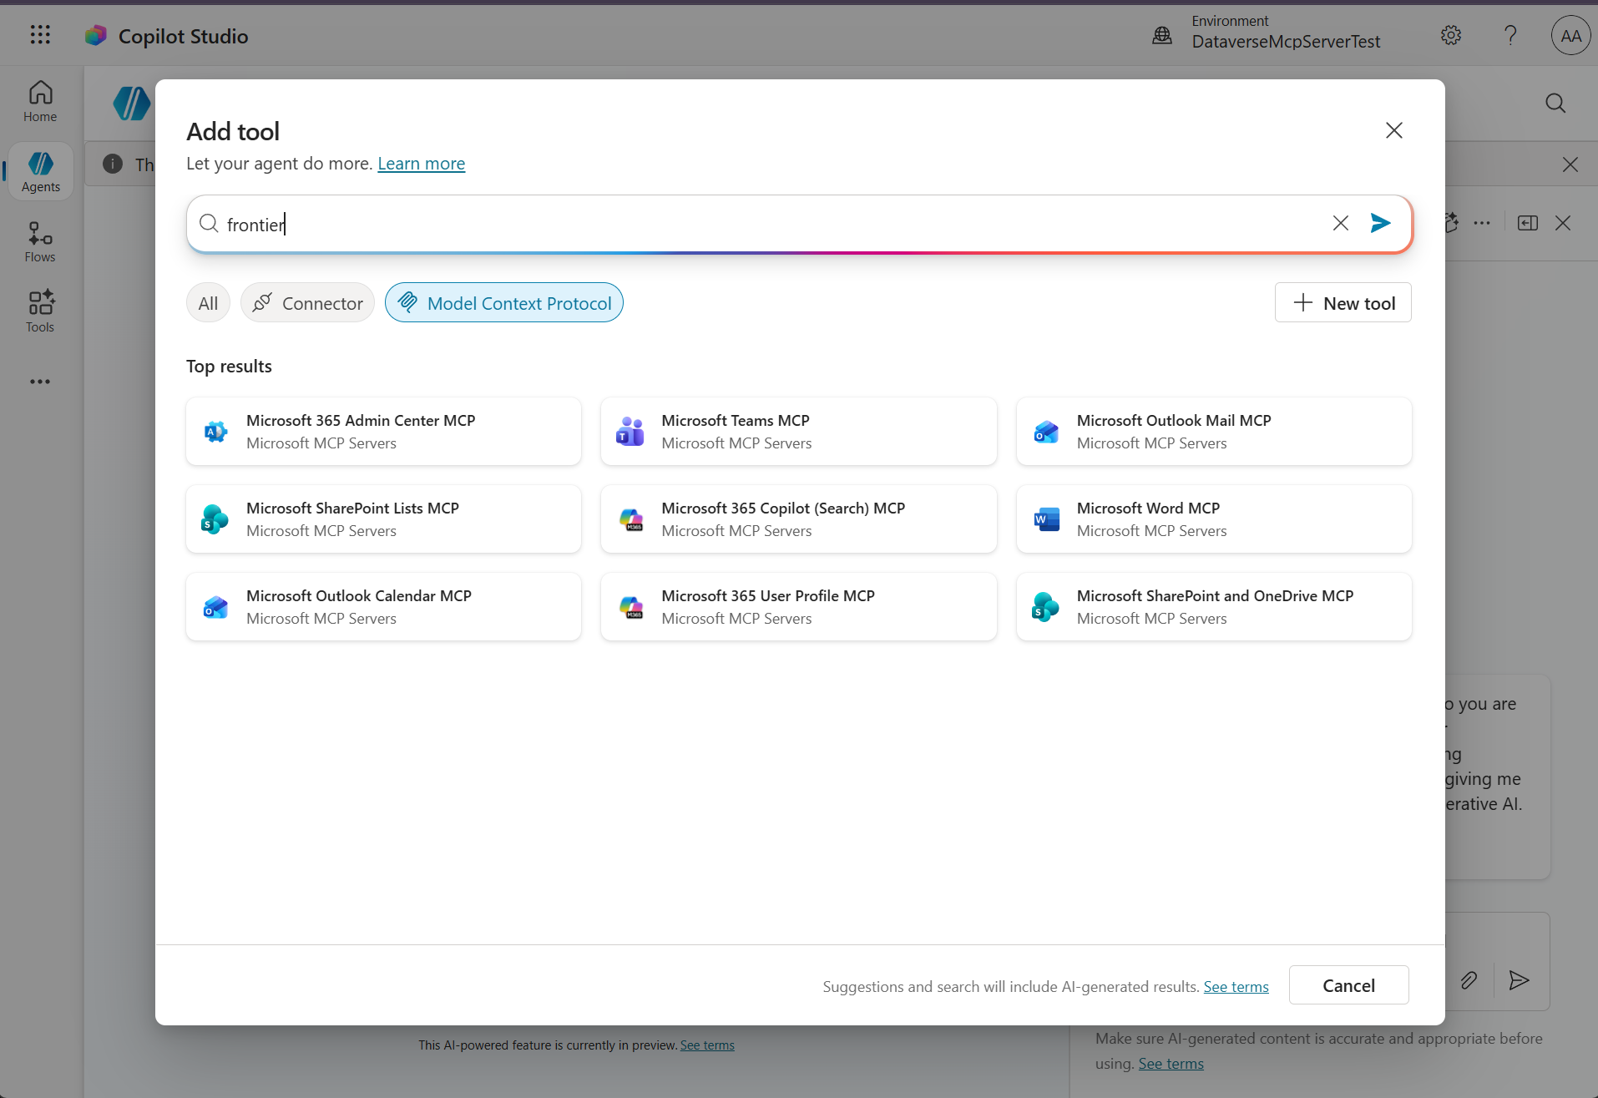Open Tools in left sidebar
Image resolution: width=1598 pixels, height=1098 pixels.
[x=40, y=311]
